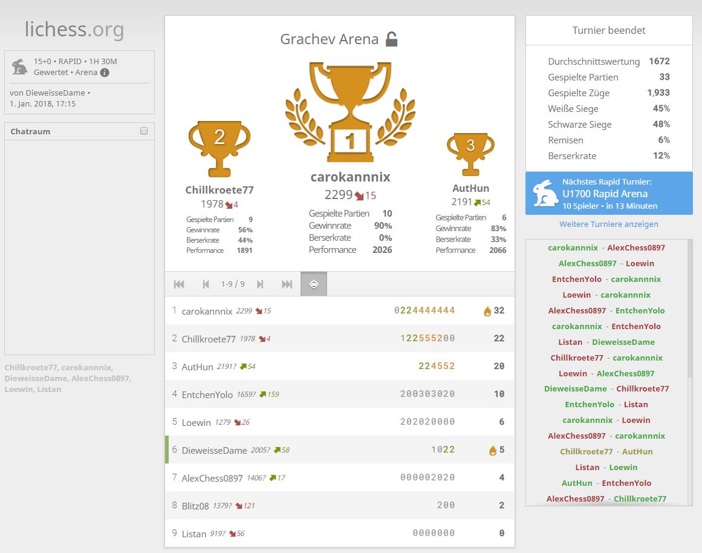This screenshot has width=702, height=553.
Task: Select AlexChess0897 row in standings
Action: tap(340, 477)
